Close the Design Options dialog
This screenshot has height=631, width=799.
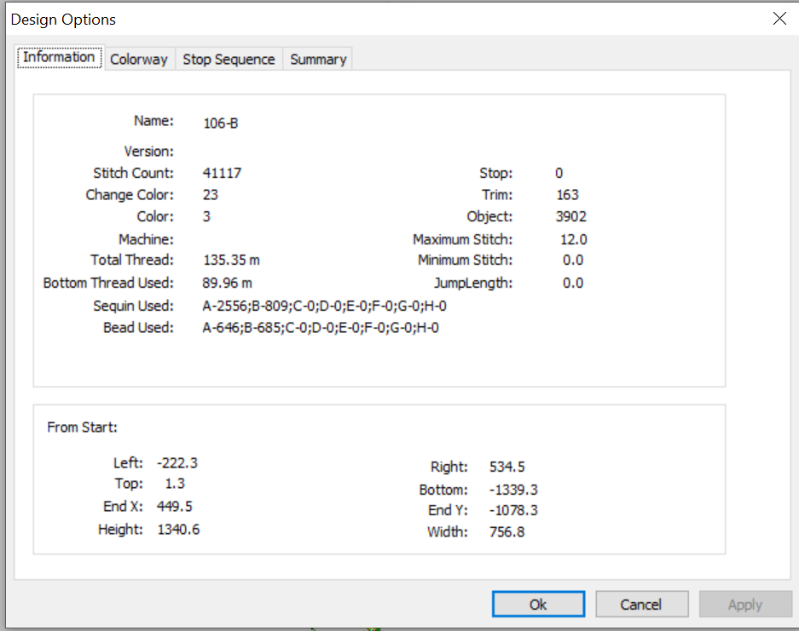click(779, 19)
